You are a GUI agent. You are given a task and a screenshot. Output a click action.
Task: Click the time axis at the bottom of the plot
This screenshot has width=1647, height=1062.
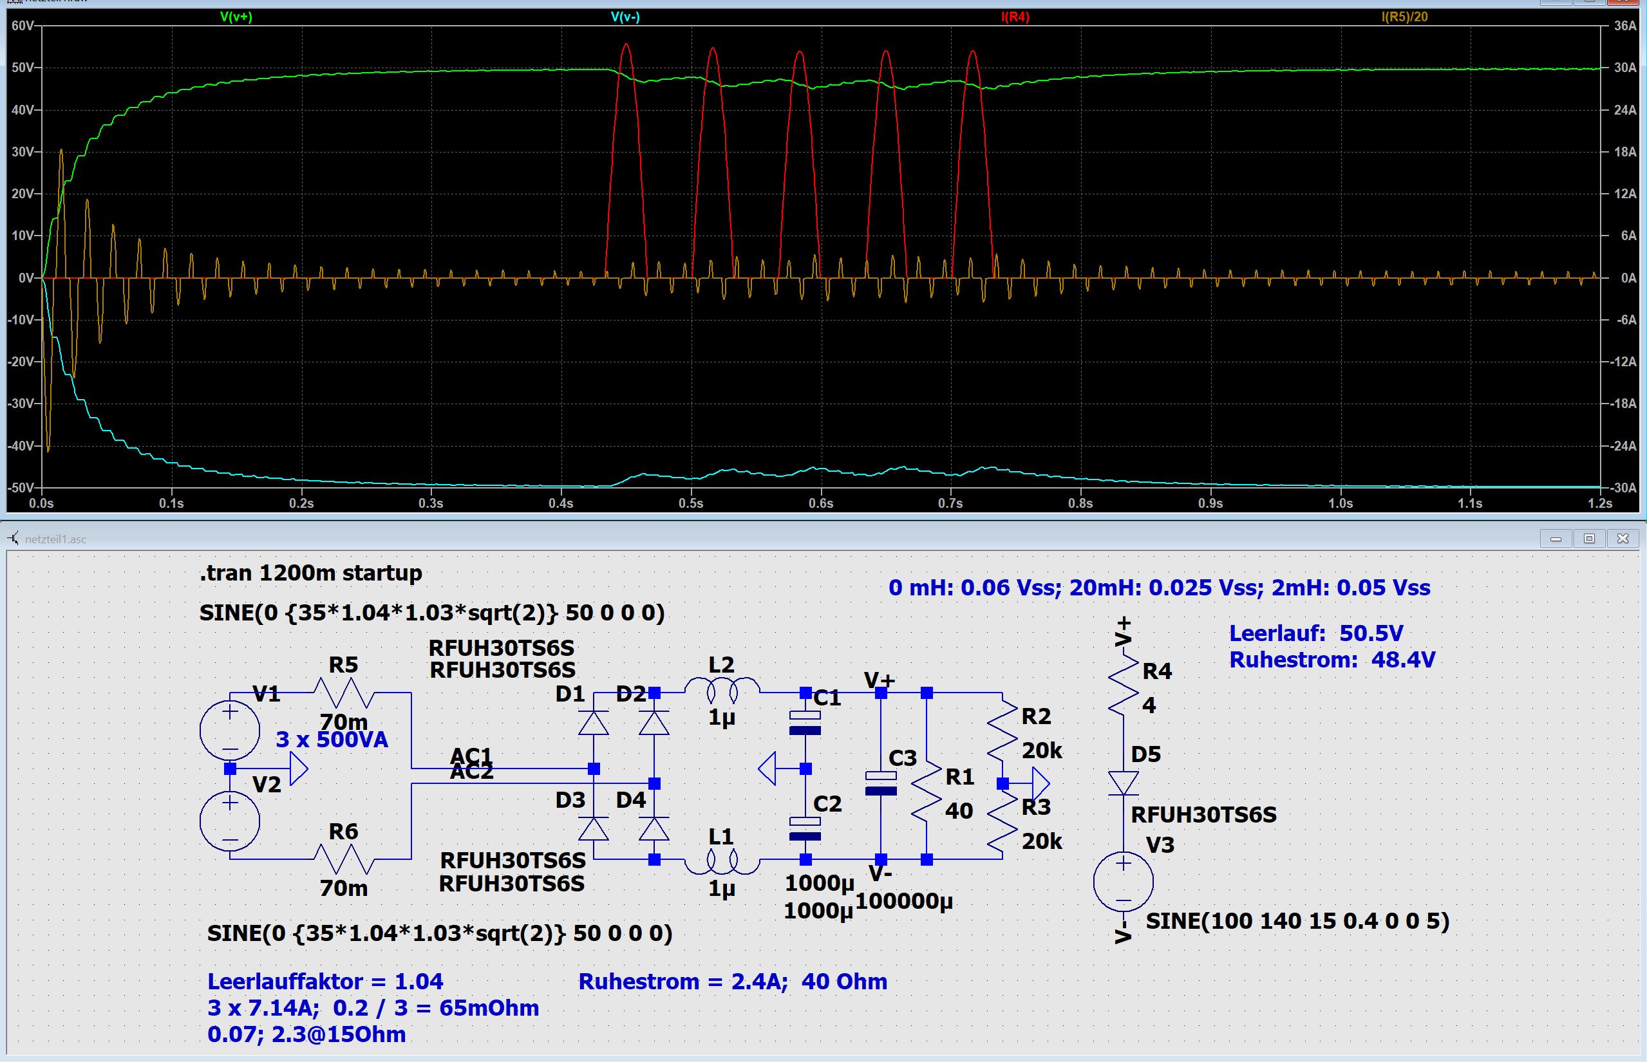[821, 503]
